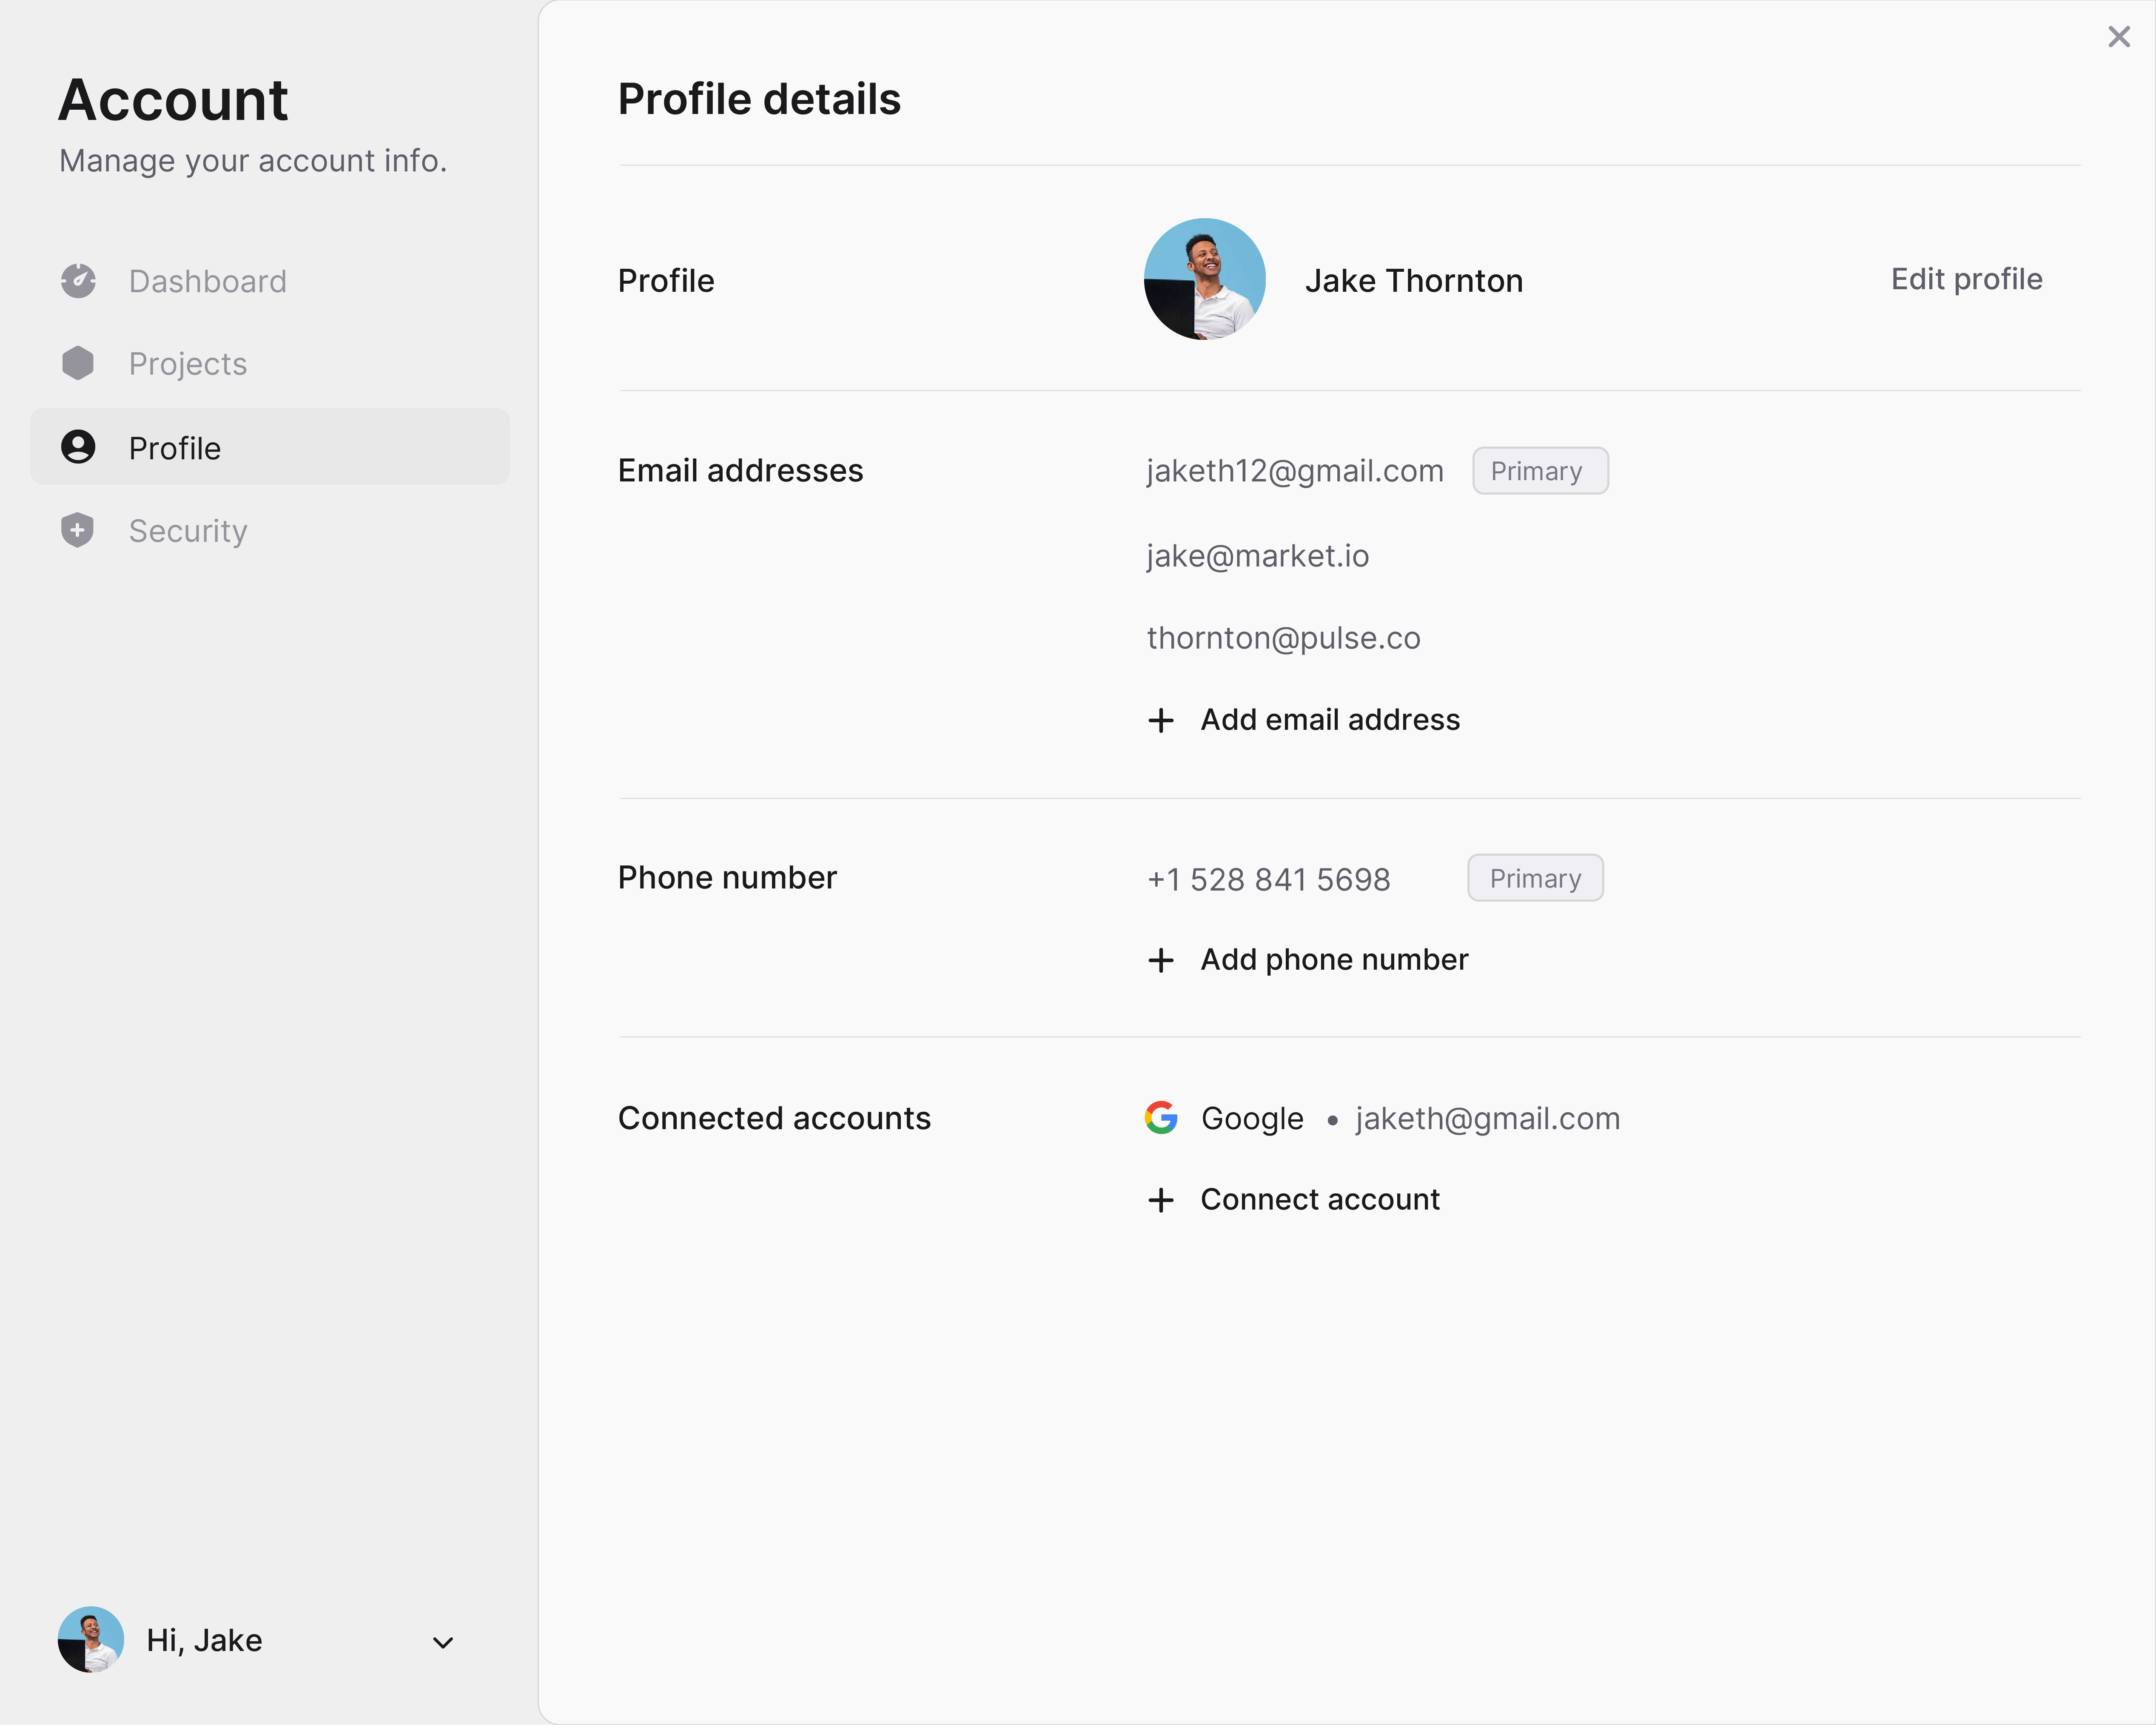This screenshot has width=2156, height=1725.
Task: Click the Dashboard gauge icon
Action: point(78,281)
